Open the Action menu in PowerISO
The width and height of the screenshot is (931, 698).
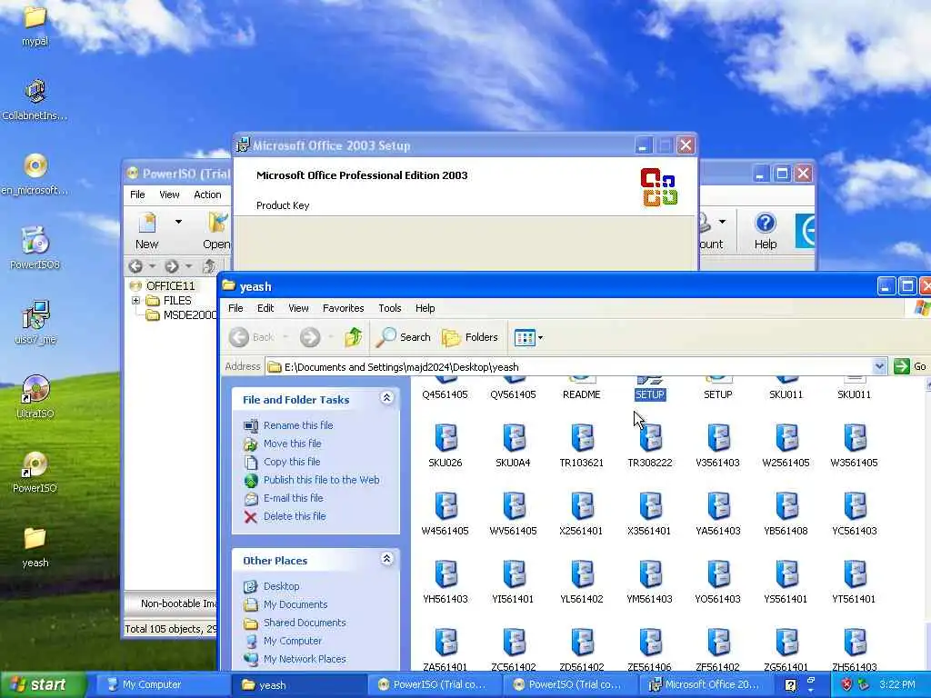tap(207, 194)
